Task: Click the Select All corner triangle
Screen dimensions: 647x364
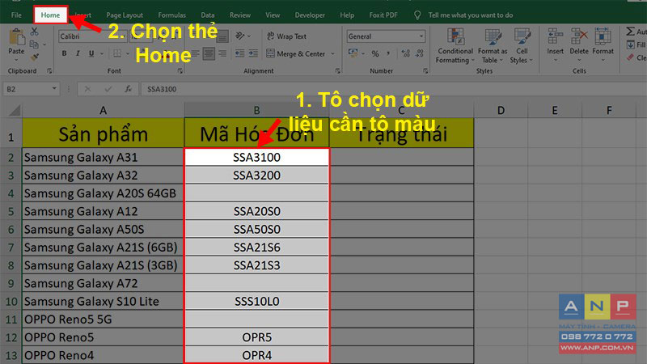Action: tap(15, 110)
